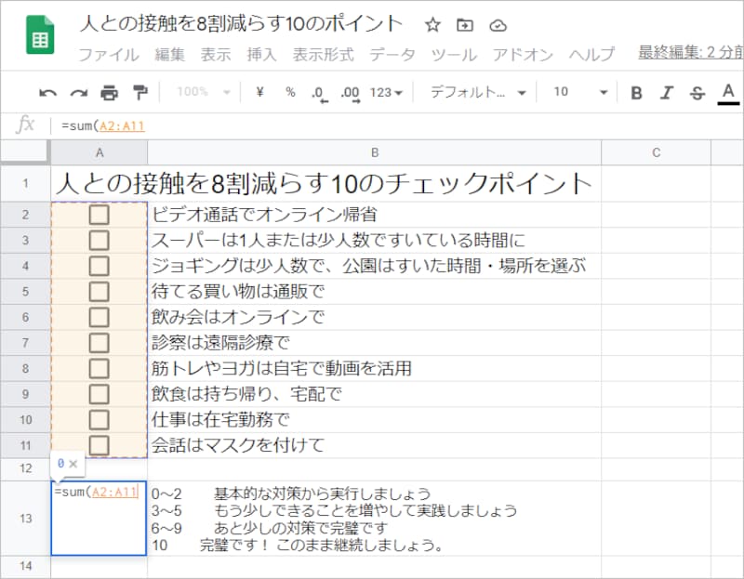The width and height of the screenshot is (744, 579).
Task: Redo the last action
Action: (80, 93)
